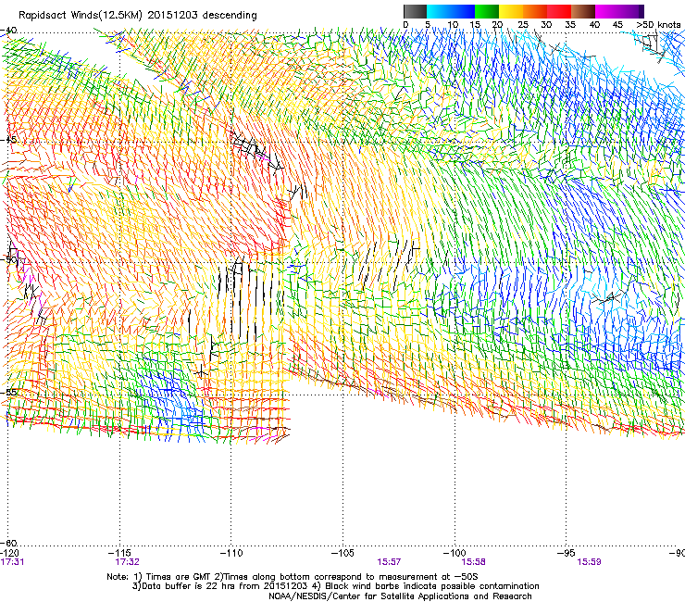Click the "Data buffer is 22 hrs" note line
Image resolution: width=685 pixels, height=602 pixels.
(336, 586)
